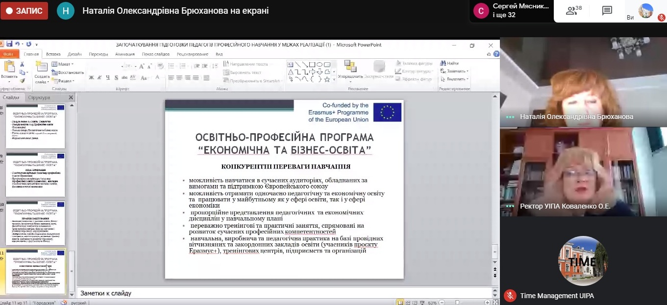
Task: Pick the star shape in shapes gallery
Action: 327,79
